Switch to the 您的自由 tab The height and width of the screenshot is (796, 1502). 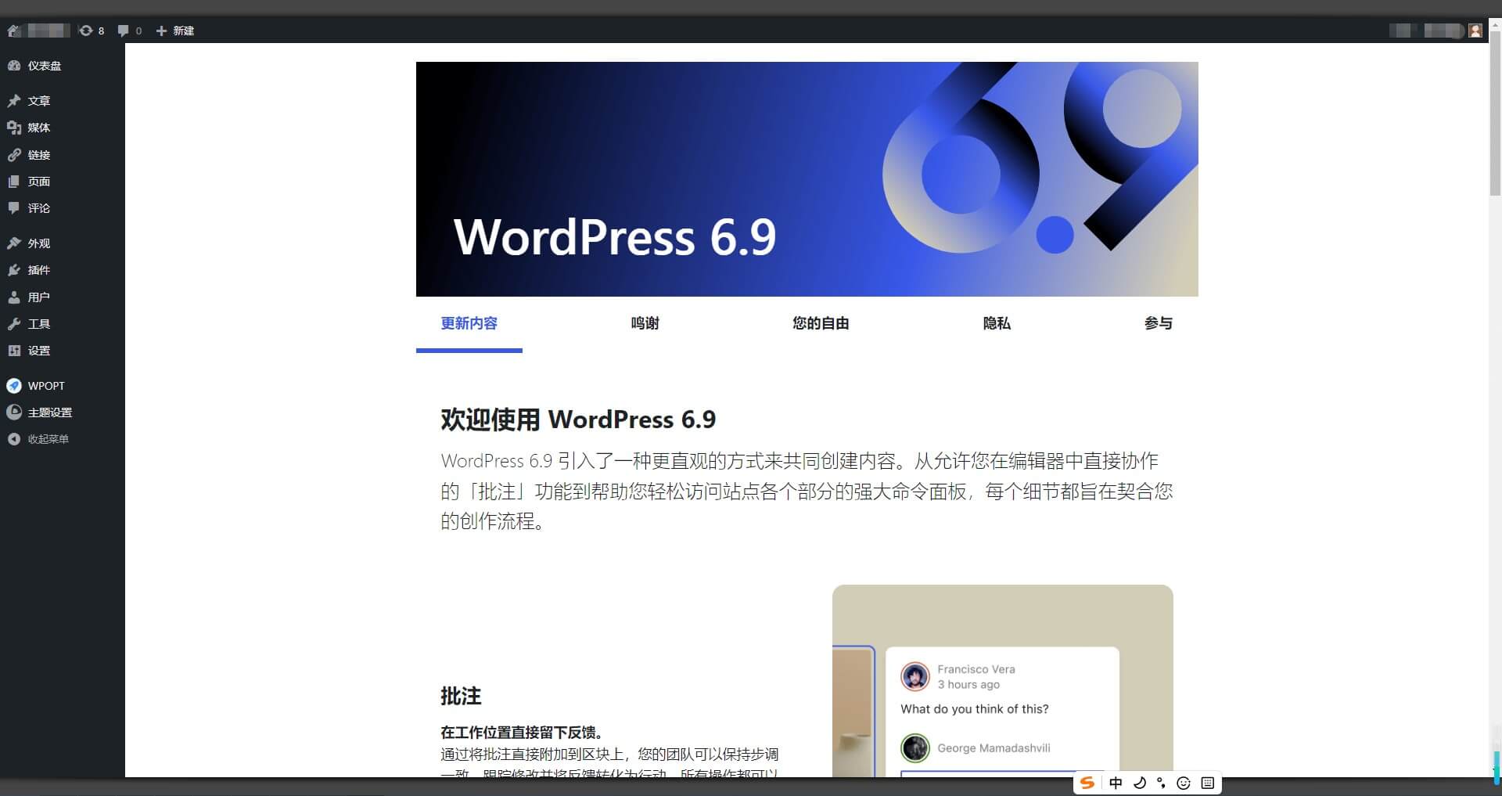coord(821,323)
